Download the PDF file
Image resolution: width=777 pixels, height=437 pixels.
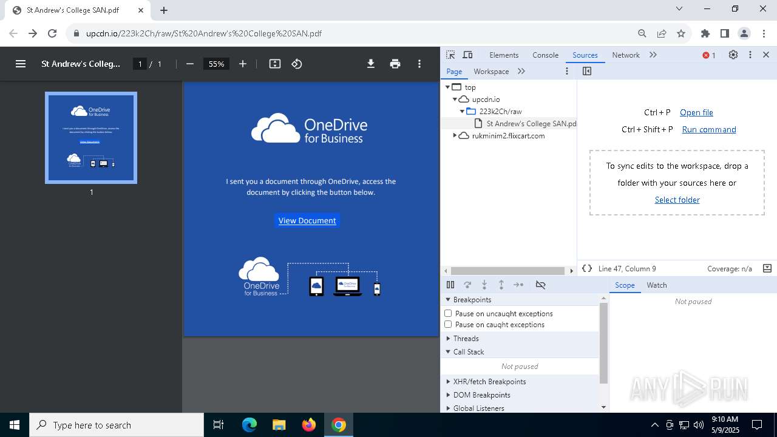[x=371, y=64]
